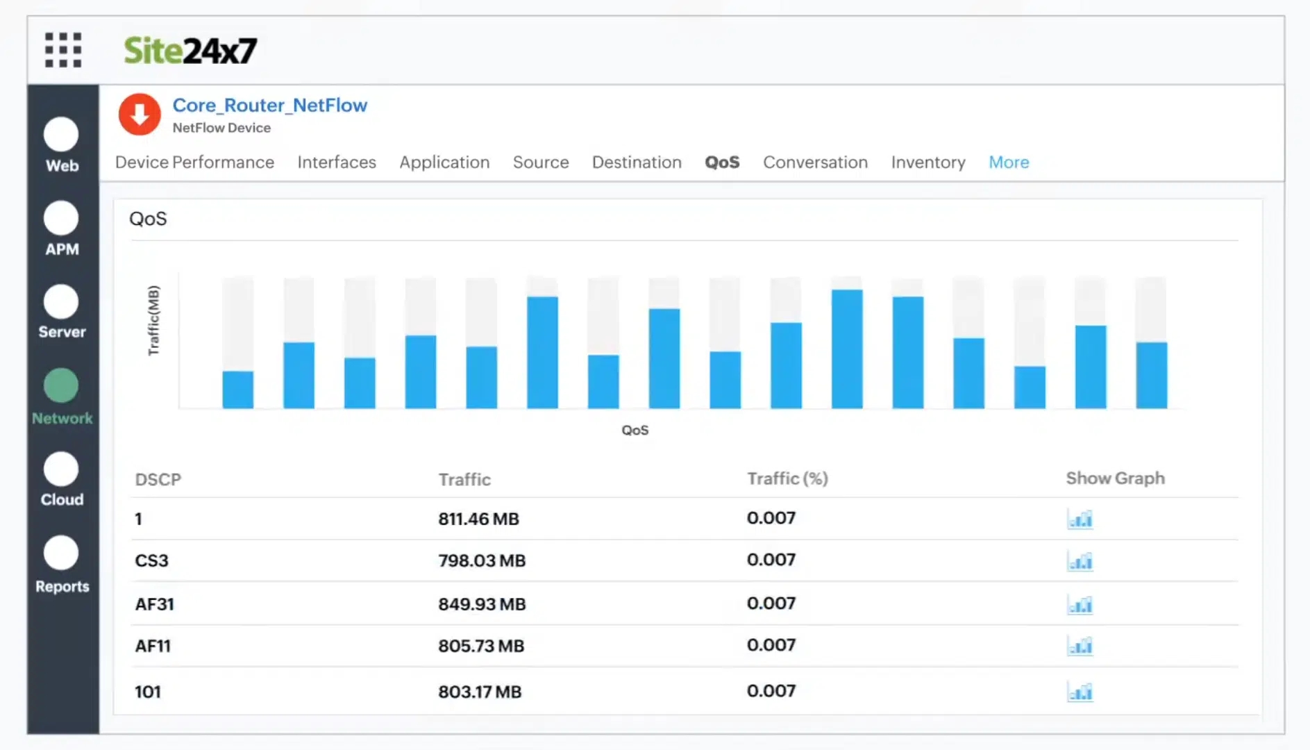Image resolution: width=1310 pixels, height=750 pixels.
Task: Open the app launcher grid icon
Action: click(x=62, y=50)
